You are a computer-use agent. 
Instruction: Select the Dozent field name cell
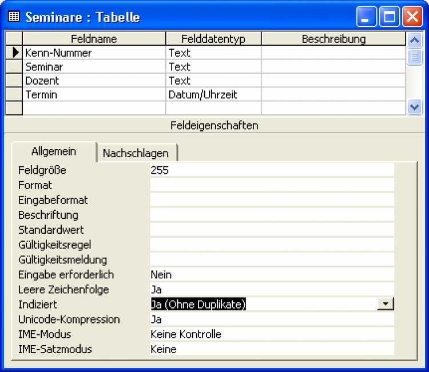[x=94, y=81]
